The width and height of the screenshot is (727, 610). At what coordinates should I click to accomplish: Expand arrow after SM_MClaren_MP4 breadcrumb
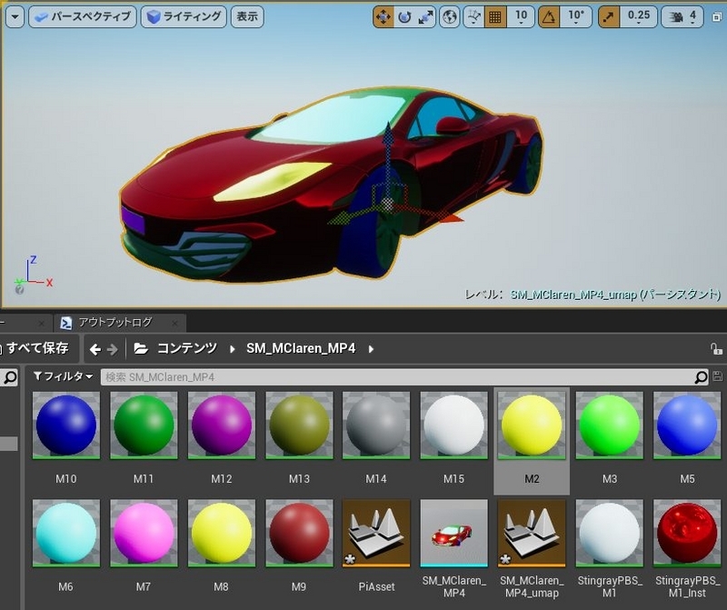coord(371,349)
